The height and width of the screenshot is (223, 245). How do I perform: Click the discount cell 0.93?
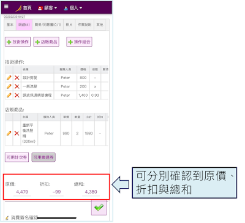click(x=95, y=95)
